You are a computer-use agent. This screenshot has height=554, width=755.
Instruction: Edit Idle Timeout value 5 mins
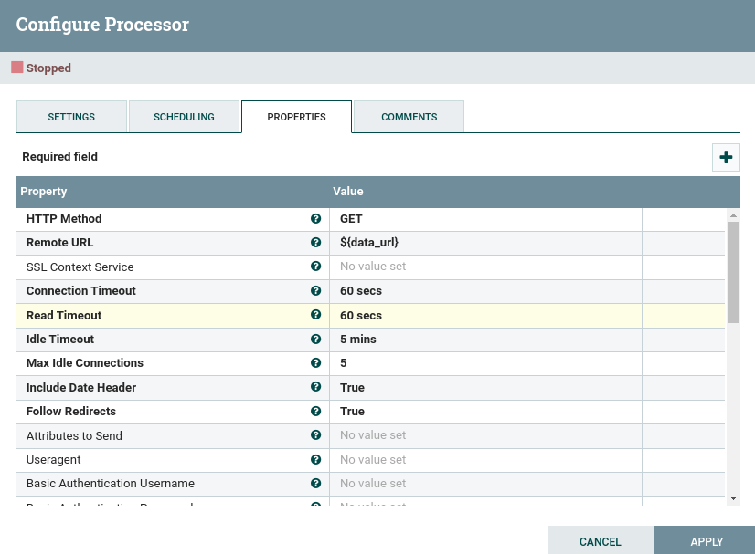click(485, 340)
